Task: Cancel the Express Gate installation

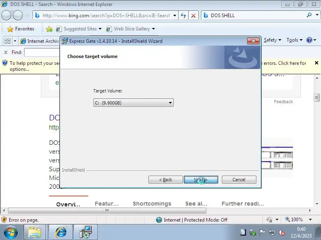Action: tap(239, 180)
